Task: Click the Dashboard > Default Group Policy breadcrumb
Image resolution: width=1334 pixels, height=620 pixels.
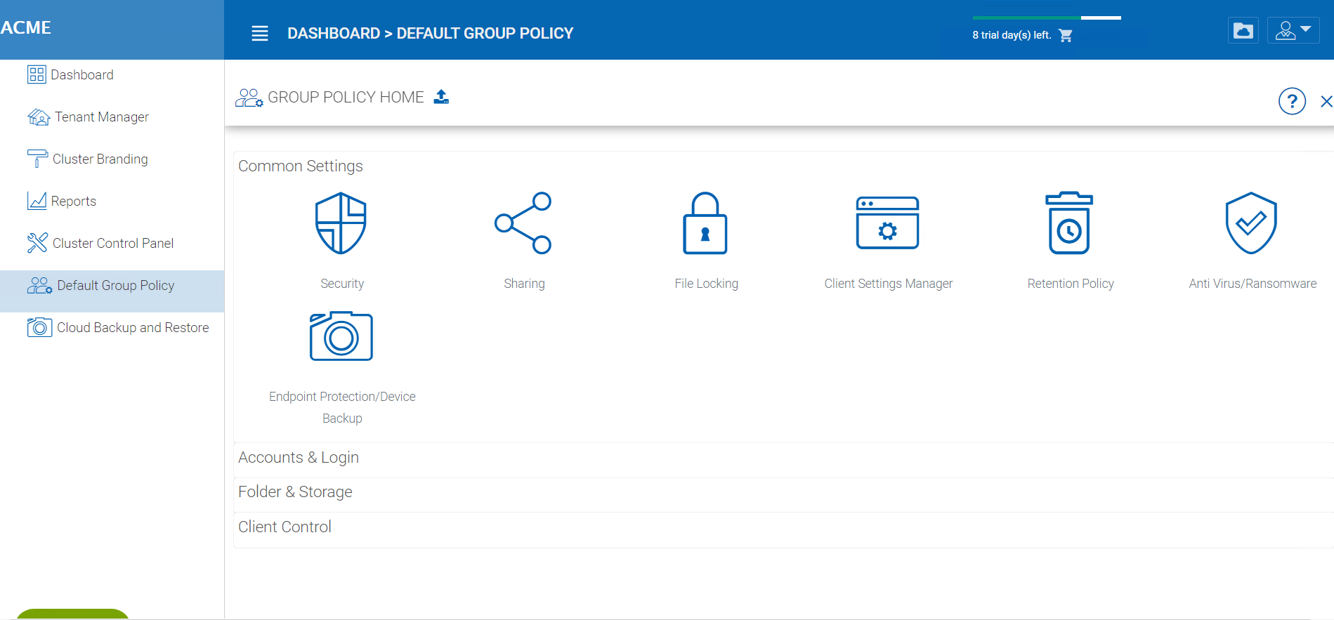Action: (x=430, y=33)
